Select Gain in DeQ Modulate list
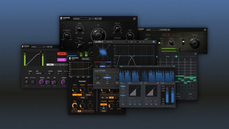 103,108
